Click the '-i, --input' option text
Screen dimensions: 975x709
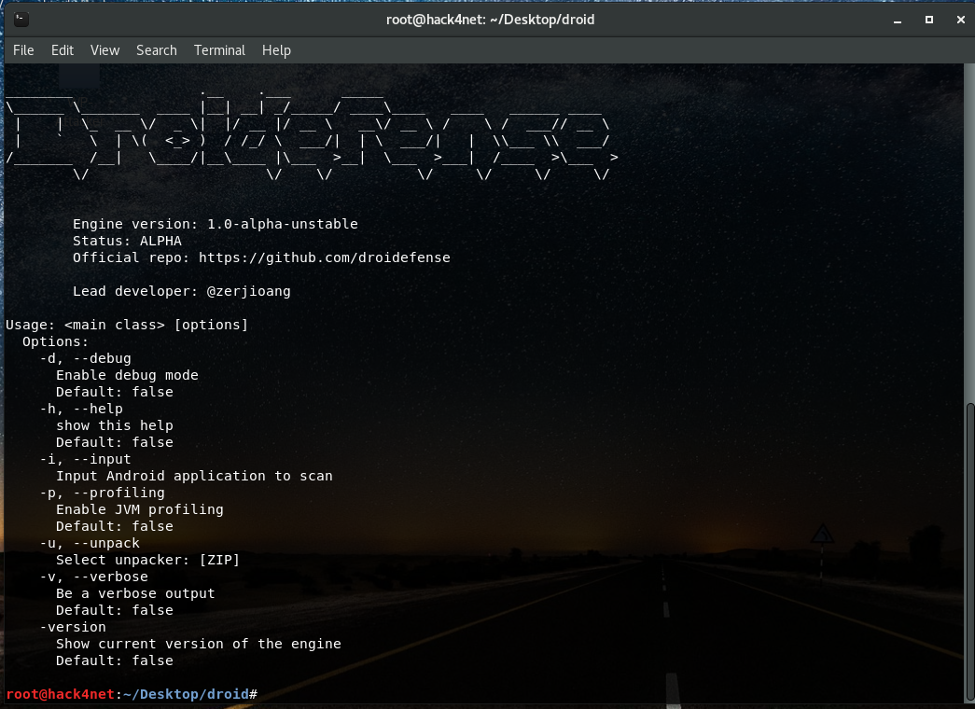point(86,459)
